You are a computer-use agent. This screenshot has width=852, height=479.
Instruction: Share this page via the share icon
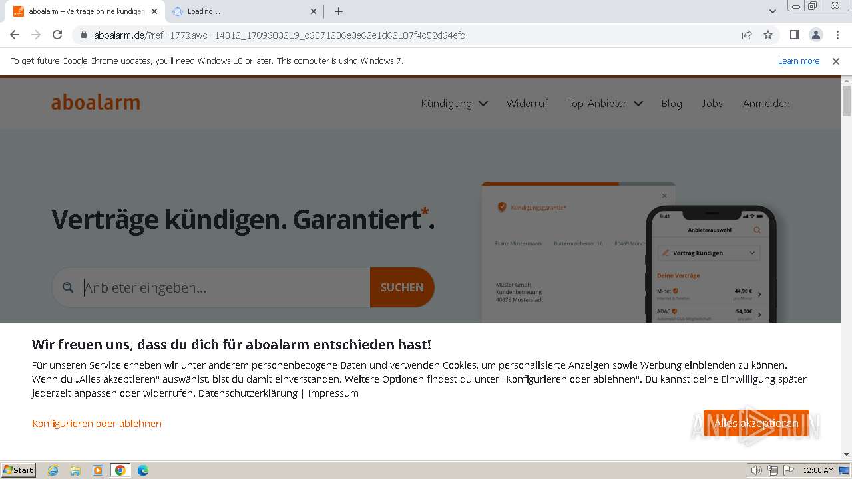click(747, 35)
